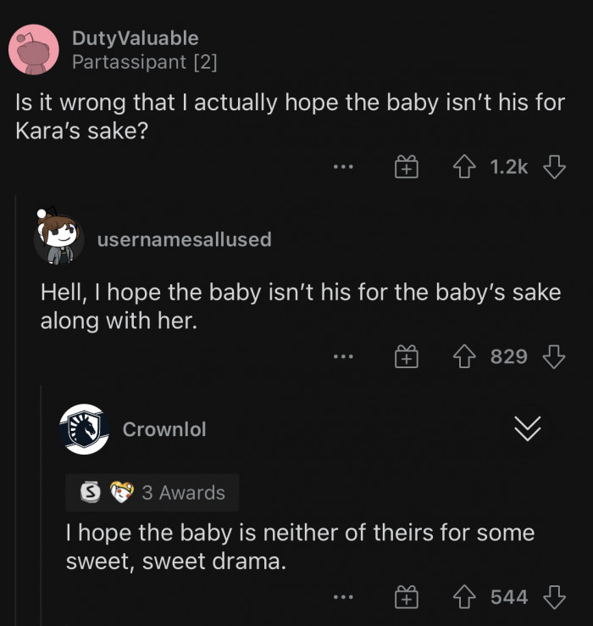The height and width of the screenshot is (626, 593).
Task: Click Crownlol's horse logo avatar
Action: click(84, 428)
